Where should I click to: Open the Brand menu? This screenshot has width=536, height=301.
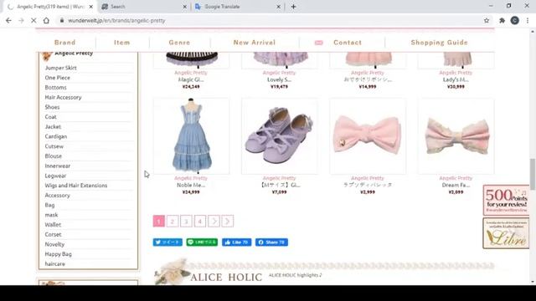click(64, 43)
